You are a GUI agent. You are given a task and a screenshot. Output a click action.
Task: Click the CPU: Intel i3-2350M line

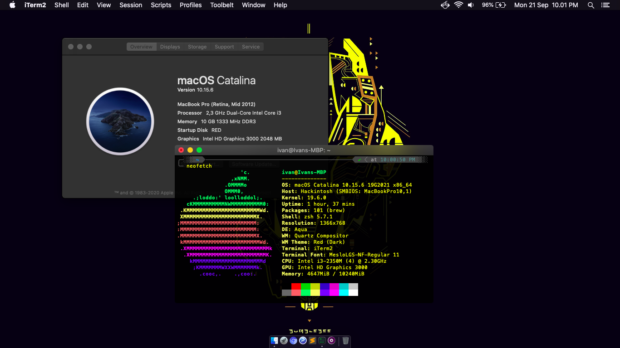[334, 261]
